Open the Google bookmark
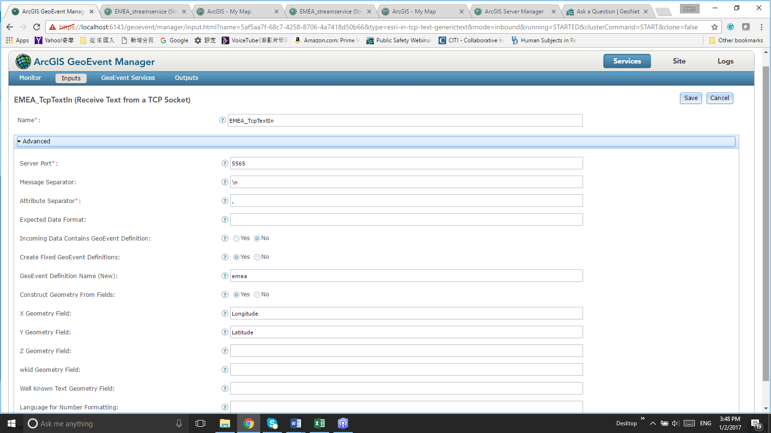 click(174, 40)
